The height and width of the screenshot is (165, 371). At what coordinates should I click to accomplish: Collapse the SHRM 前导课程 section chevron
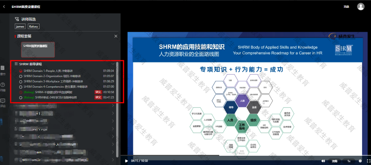pos(113,64)
